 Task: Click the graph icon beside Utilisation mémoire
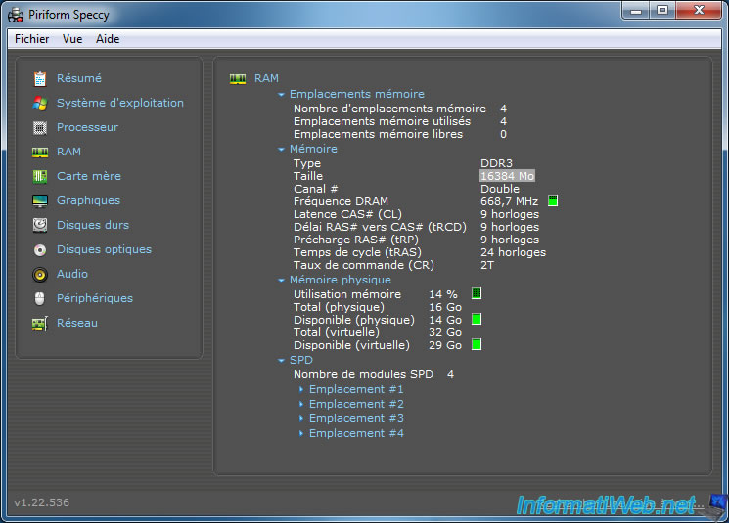477,293
